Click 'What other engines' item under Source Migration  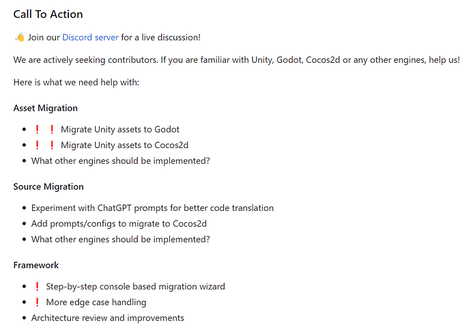(x=120, y=240)
